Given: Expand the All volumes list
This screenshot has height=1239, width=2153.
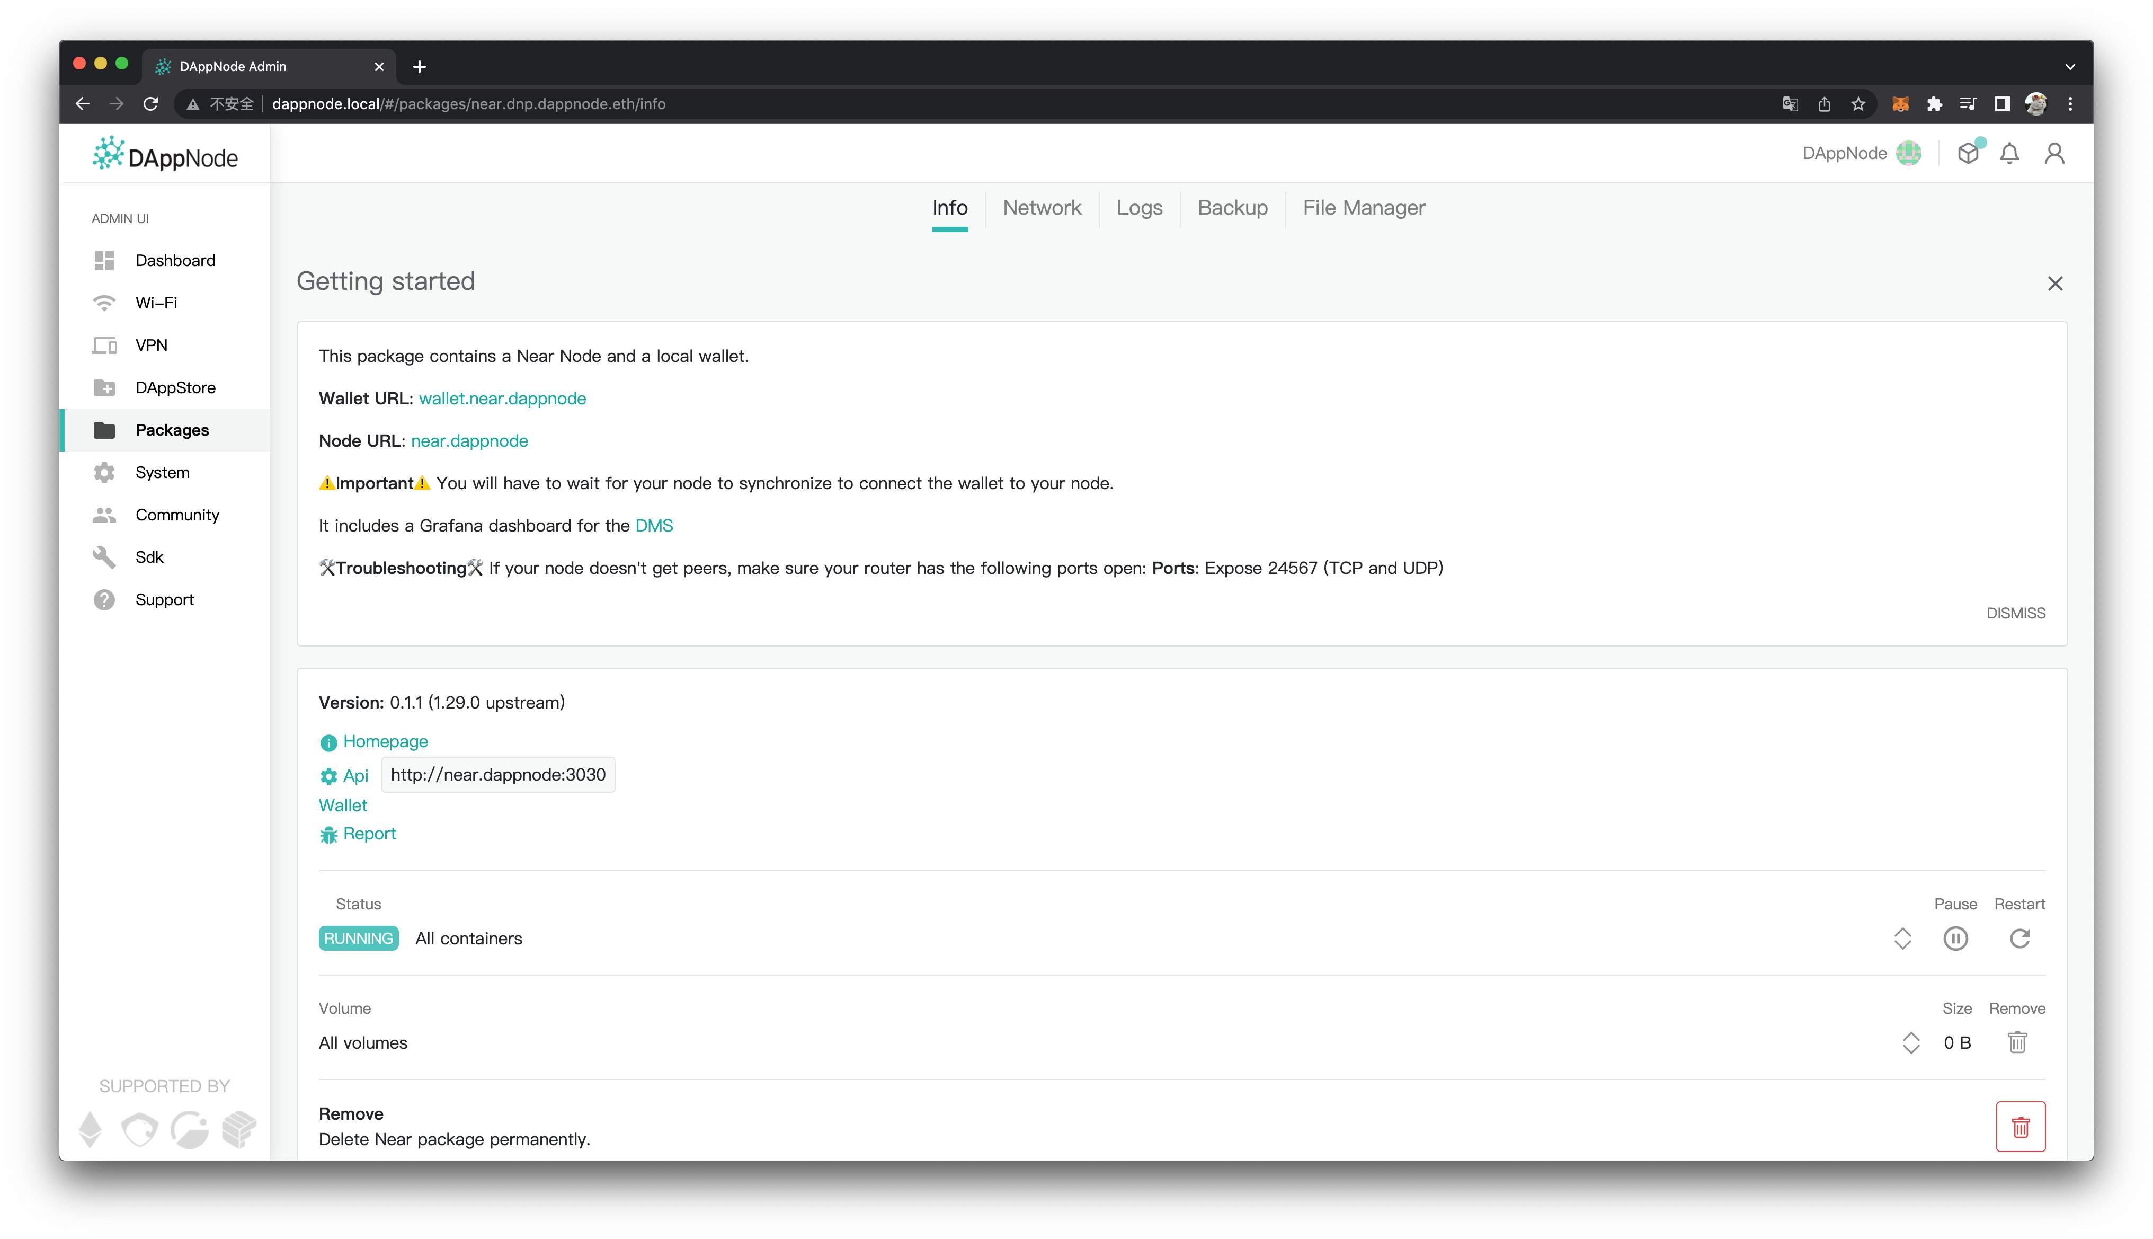Looking at the screenshot, I should pyautogui.click(x=1910, y=1043).
